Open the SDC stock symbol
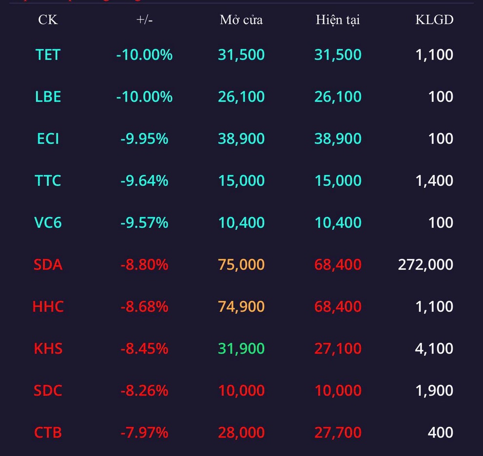 [48, 391]
